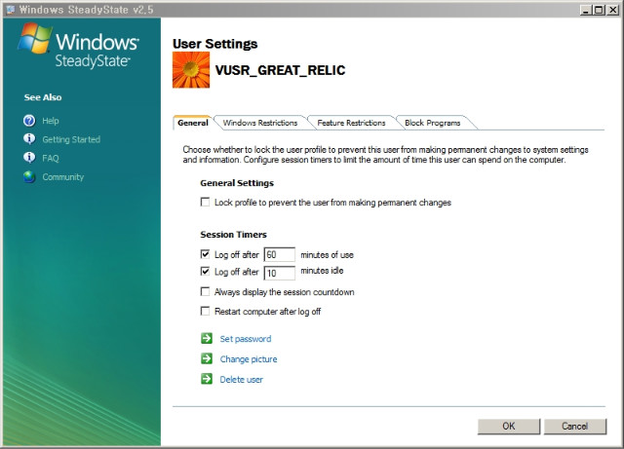This screenshot has width=624, height=449.
Task: Click the minutes idle field showing 10
Action: coord(280,273)
